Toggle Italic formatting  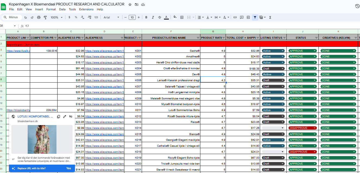tap(153, 17)
